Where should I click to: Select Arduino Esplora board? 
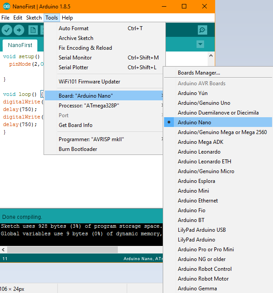coord(218,181)
